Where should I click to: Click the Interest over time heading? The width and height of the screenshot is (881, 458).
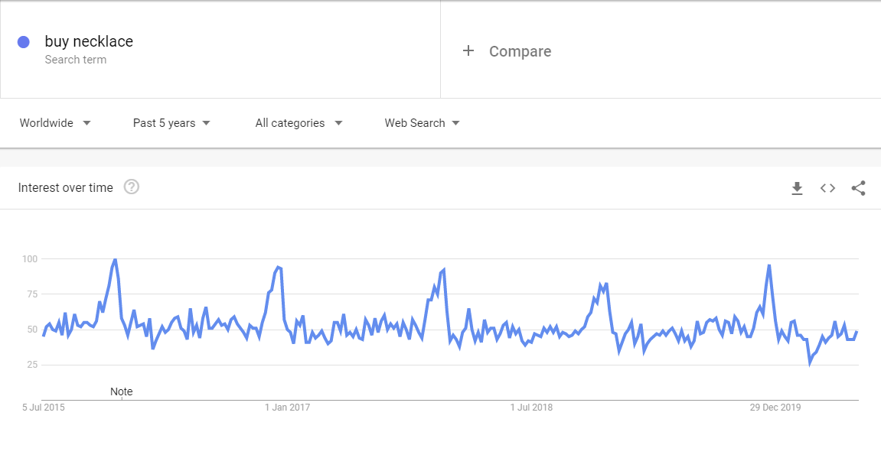(x=65, y=187)
